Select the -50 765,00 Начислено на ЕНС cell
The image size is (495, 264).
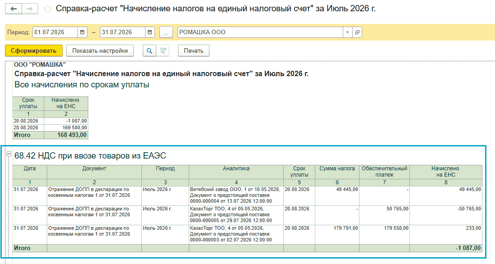[446, 215]
